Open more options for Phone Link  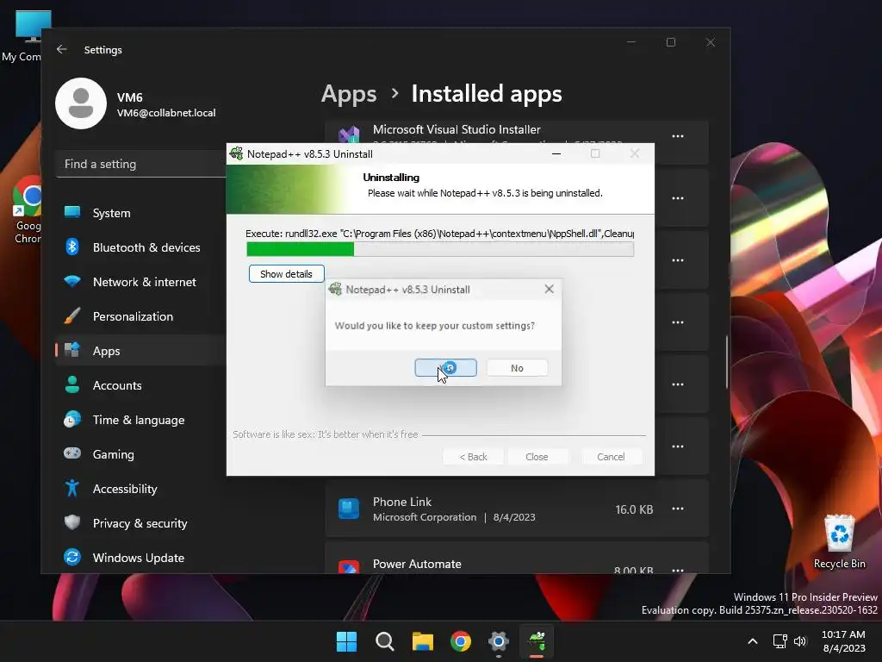678,509
